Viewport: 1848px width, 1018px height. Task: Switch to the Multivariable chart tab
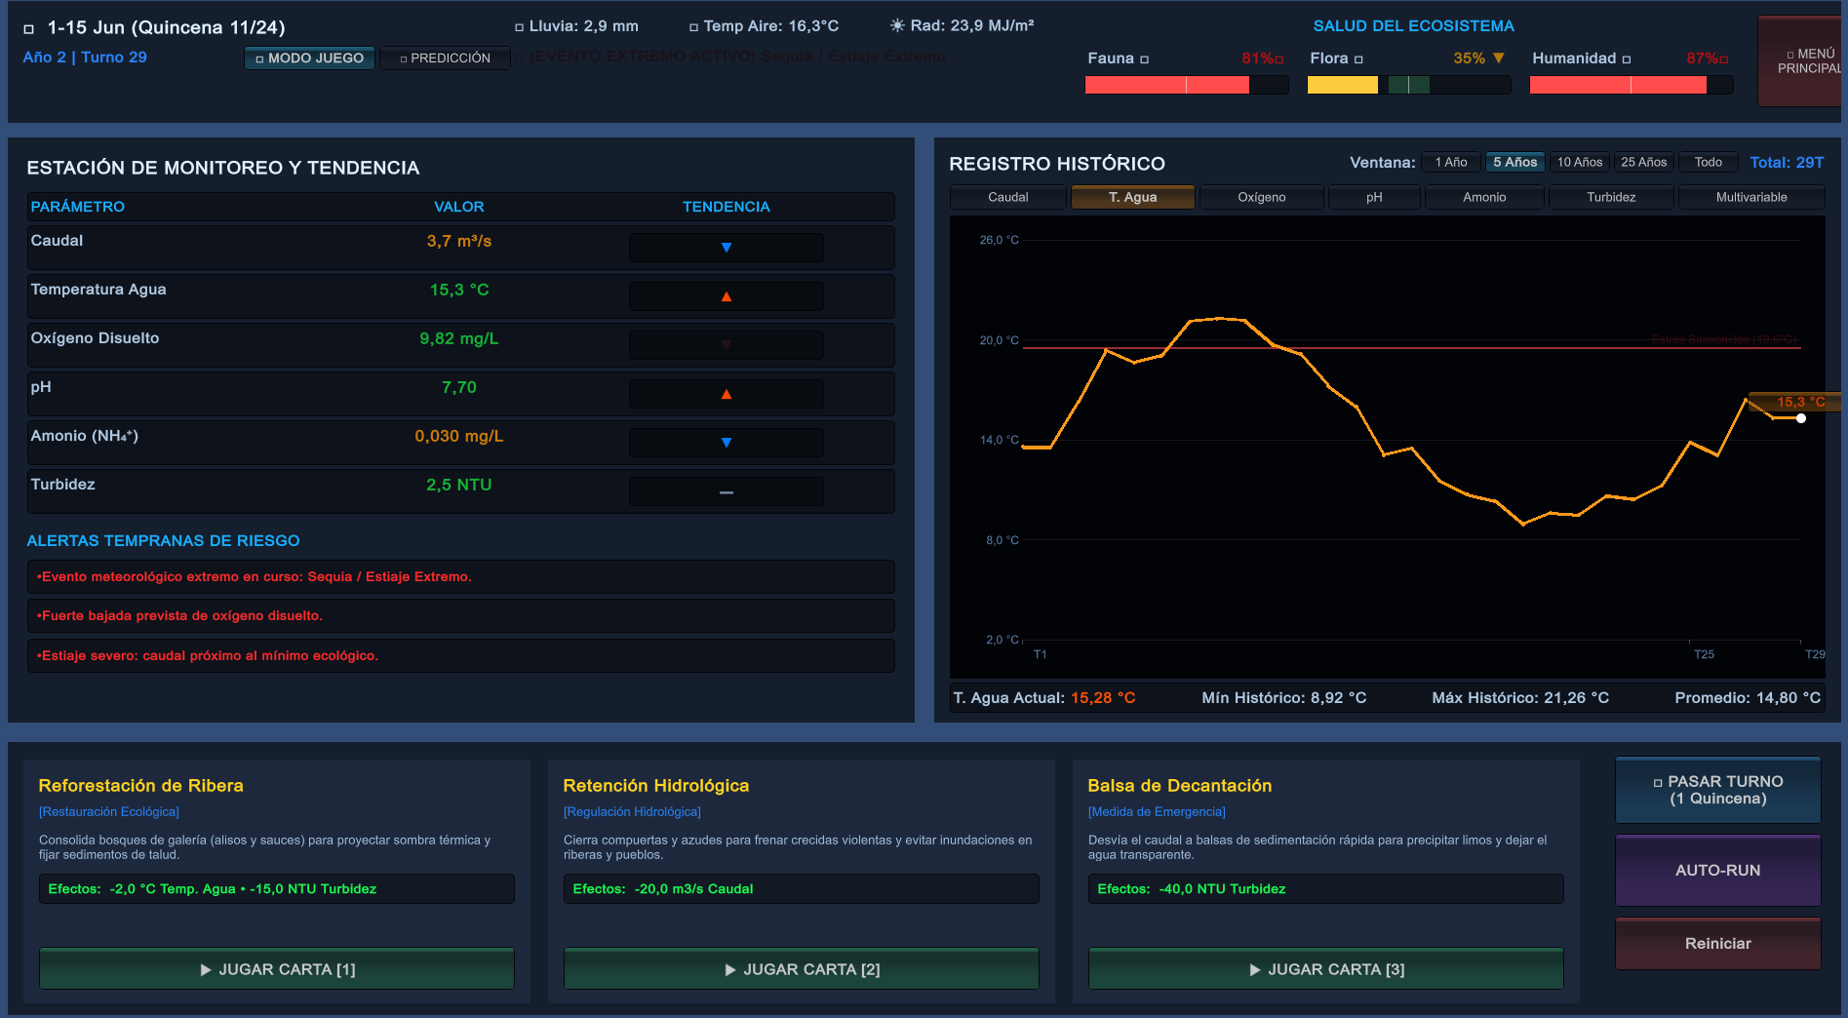[1750, 197]
